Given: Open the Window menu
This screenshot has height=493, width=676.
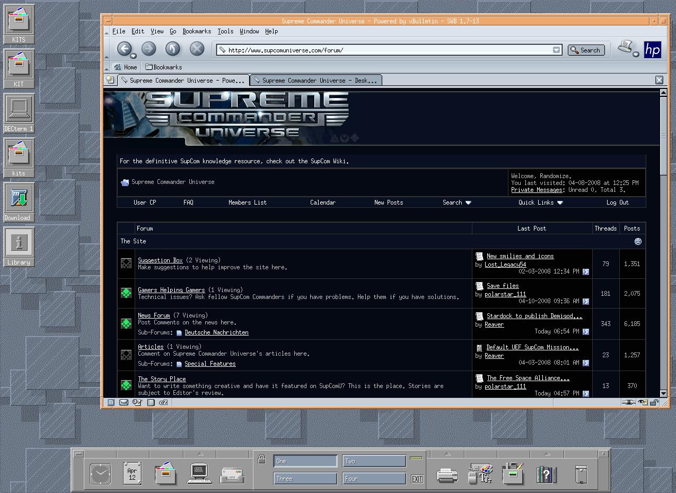Looking at the screenshot, I should [249, 31].
